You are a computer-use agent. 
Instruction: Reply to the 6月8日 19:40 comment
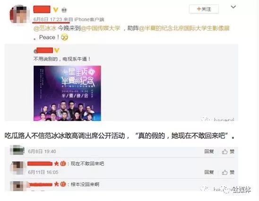209,151
